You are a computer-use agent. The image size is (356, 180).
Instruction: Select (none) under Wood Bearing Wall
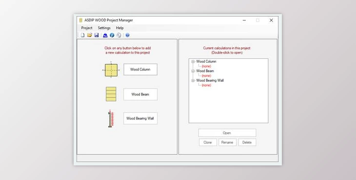[206, 85]
